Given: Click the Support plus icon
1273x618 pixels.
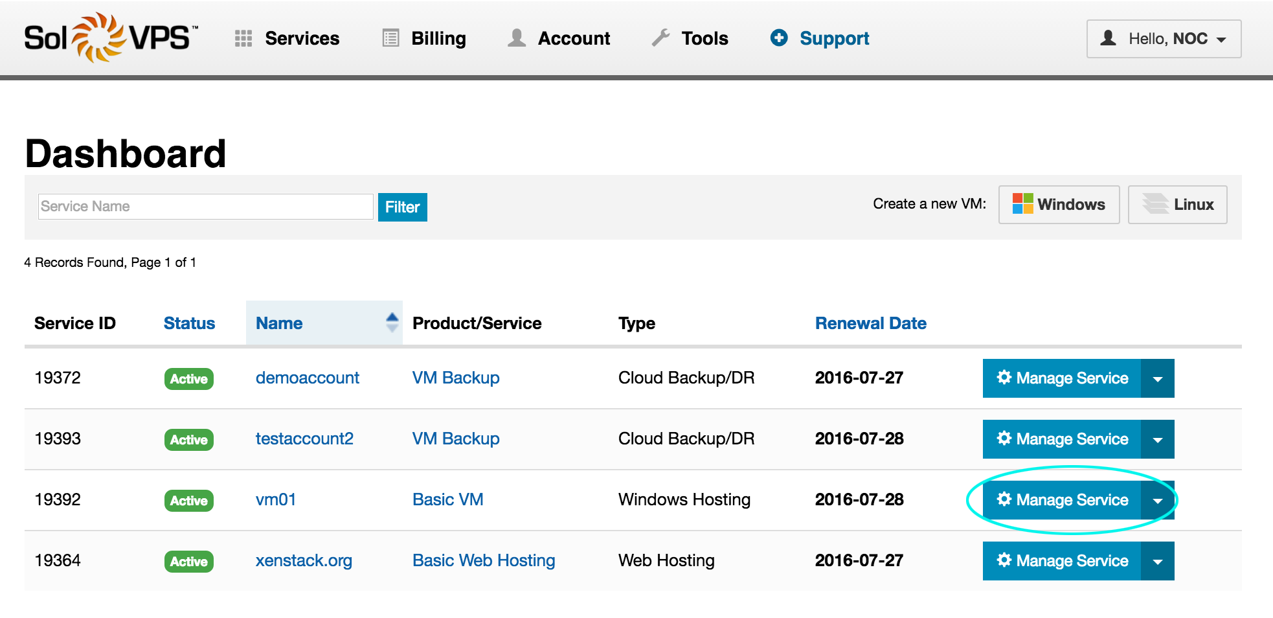Looking at the screenshot, I should pos(779,38).
